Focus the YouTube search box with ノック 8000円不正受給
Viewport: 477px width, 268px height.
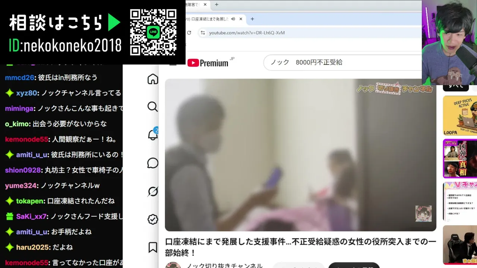click(343, 63)
